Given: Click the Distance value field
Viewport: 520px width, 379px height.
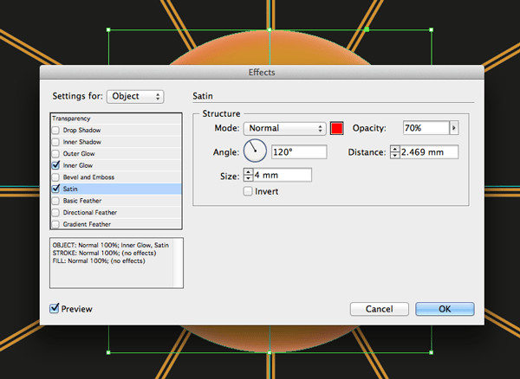Looking at the screenshot, I should (x=429, y=152).
